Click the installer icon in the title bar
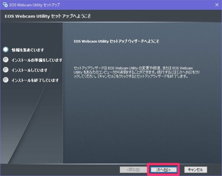Viewport: 222px width, 176px height. [x=5, y=5]
